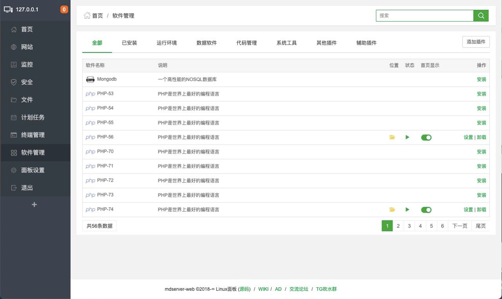The width and height of the screenshot is (502, 299).
Task: Install PHP-53 via its 安装 link
Action: click(x=481, y=94)
